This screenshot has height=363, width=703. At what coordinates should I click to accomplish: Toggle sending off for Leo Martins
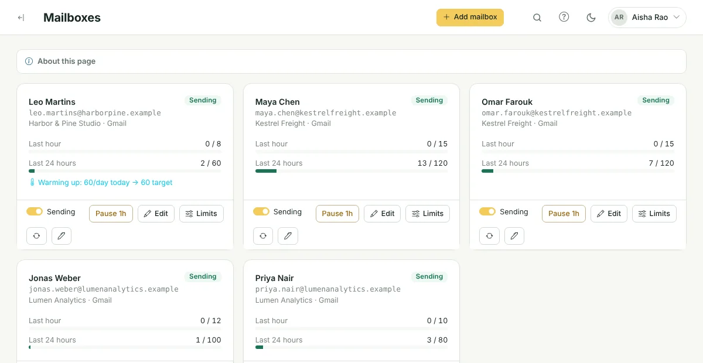pos(35,212)
